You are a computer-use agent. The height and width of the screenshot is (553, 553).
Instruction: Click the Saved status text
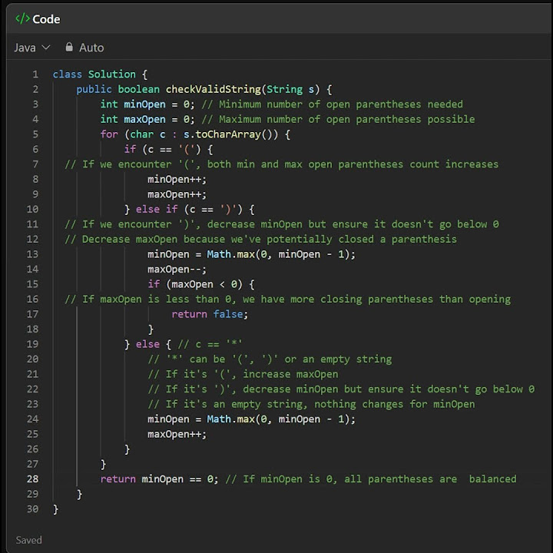pyautogui.click(x=28, y=540)
